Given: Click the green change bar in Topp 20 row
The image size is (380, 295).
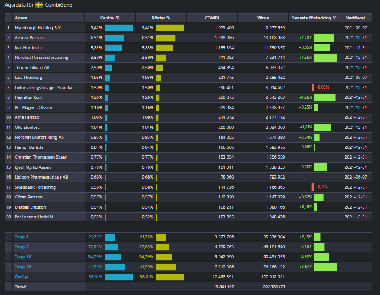Looking at the screenshot, I should 326,267.
